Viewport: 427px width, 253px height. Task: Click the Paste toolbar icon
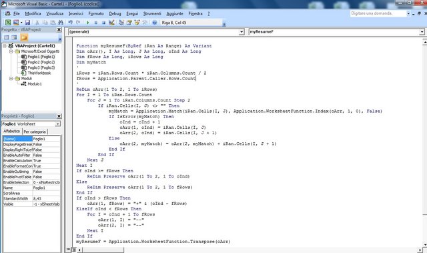tap(53, 23)
